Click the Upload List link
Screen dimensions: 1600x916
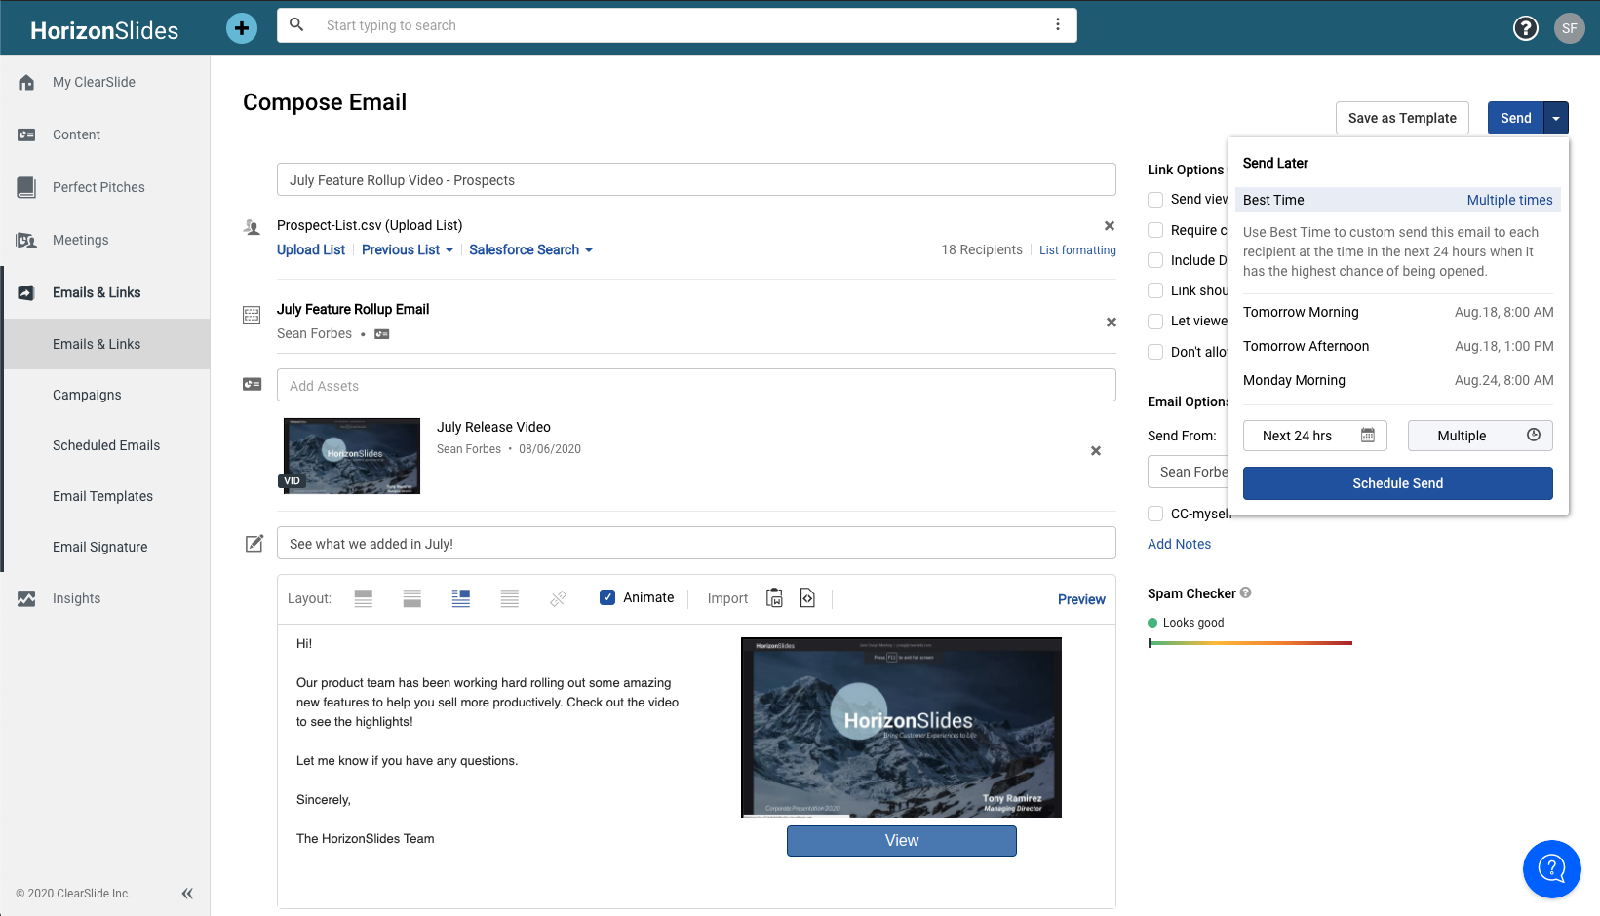click(311, 249)
